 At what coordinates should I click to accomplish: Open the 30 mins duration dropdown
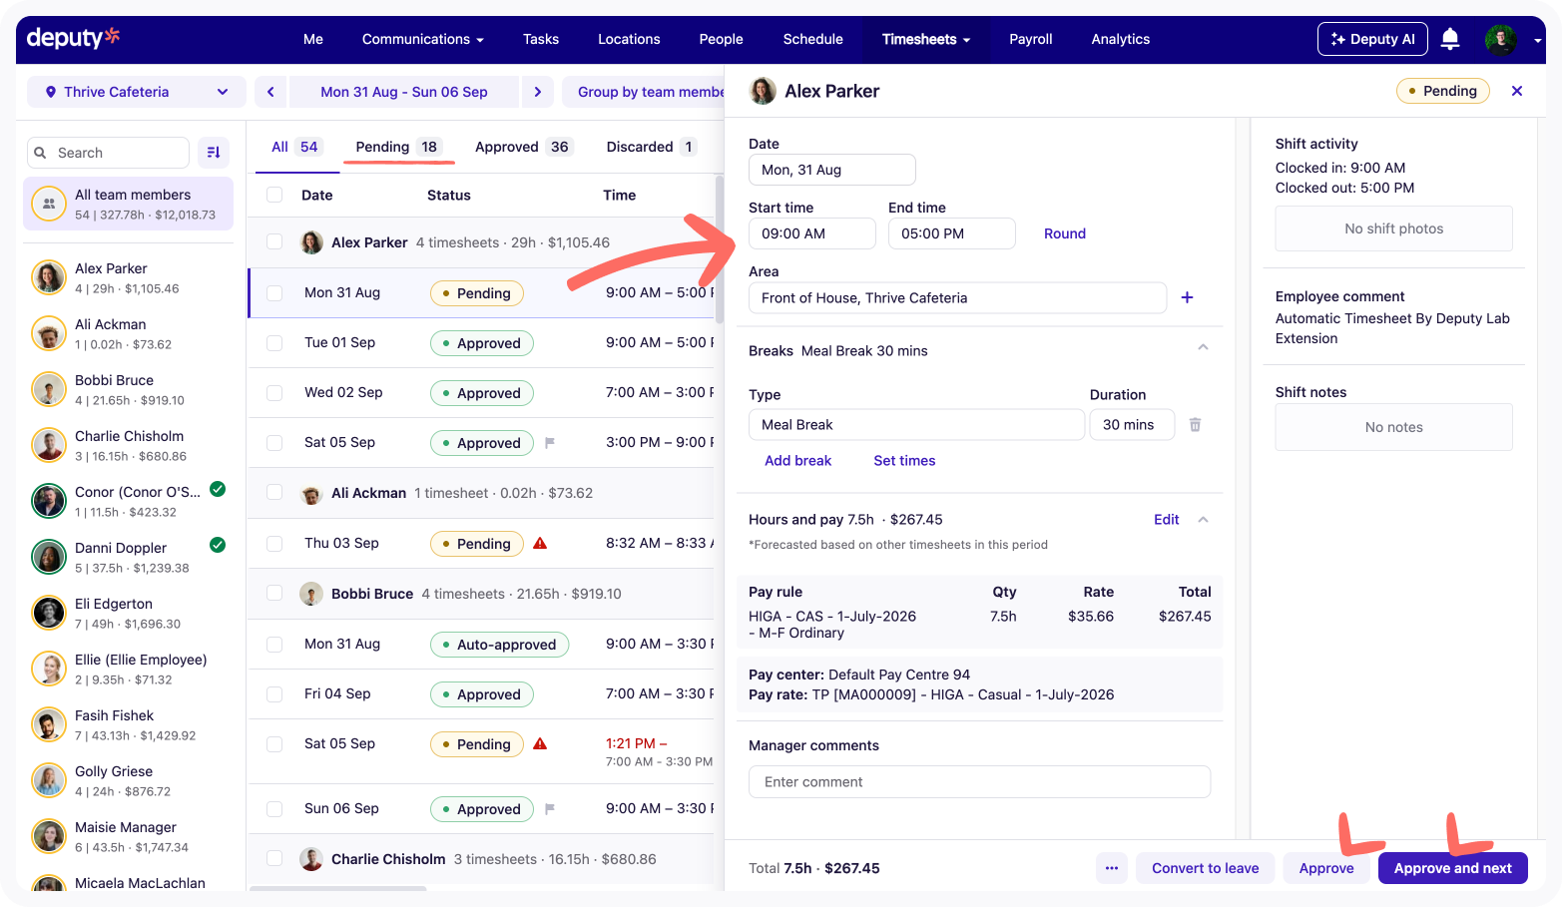click(x=1132, y=425)
